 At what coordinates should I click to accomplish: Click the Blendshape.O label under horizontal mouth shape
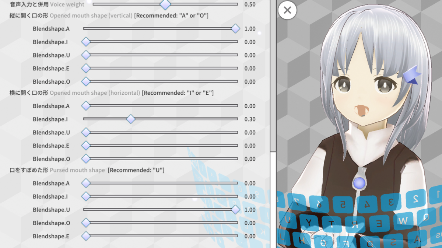(x=51, y=159)
